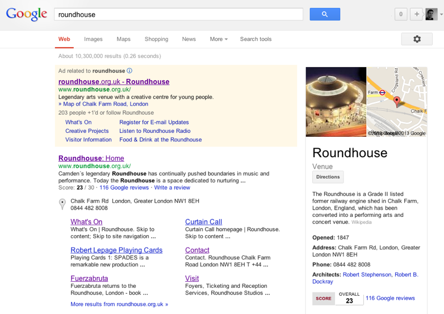Open the Wikipedia source link
This screenshot has width=444, height=314.
pyautogui.click(x=361, y=222)
